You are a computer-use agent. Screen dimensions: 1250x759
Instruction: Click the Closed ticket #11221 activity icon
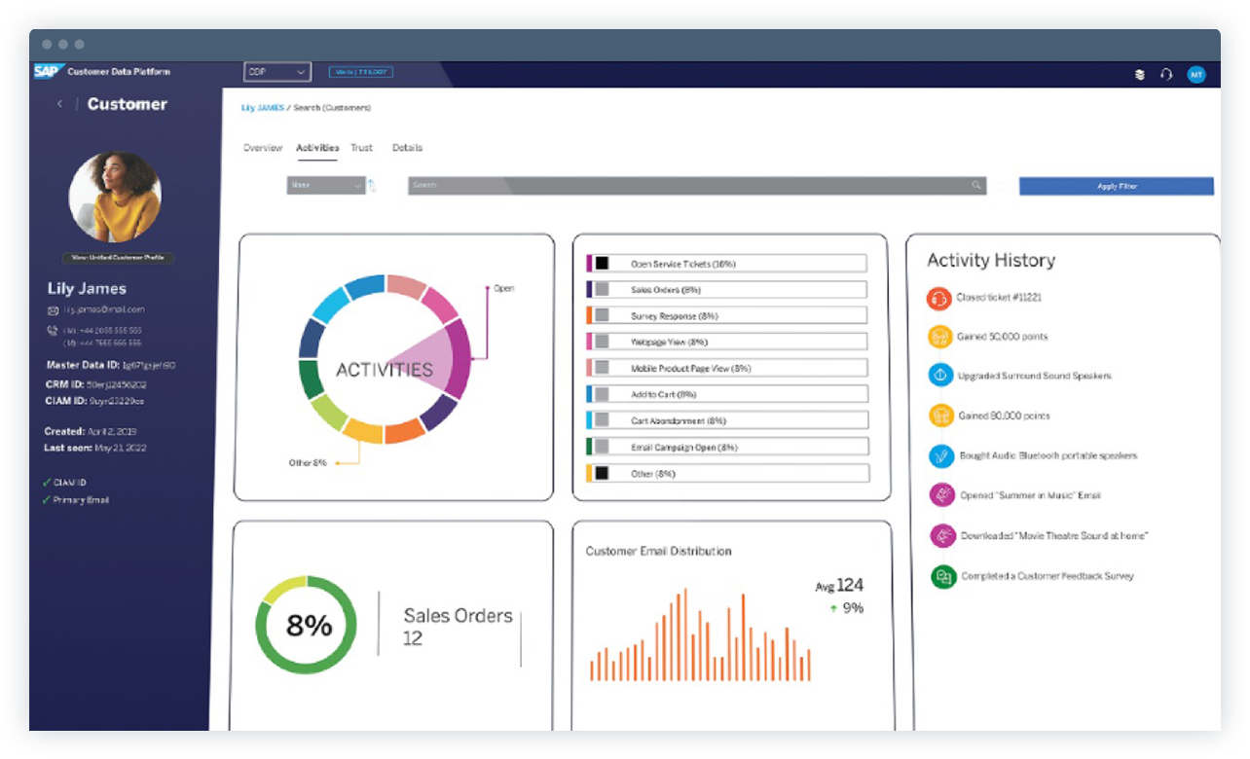coord(939,299)
